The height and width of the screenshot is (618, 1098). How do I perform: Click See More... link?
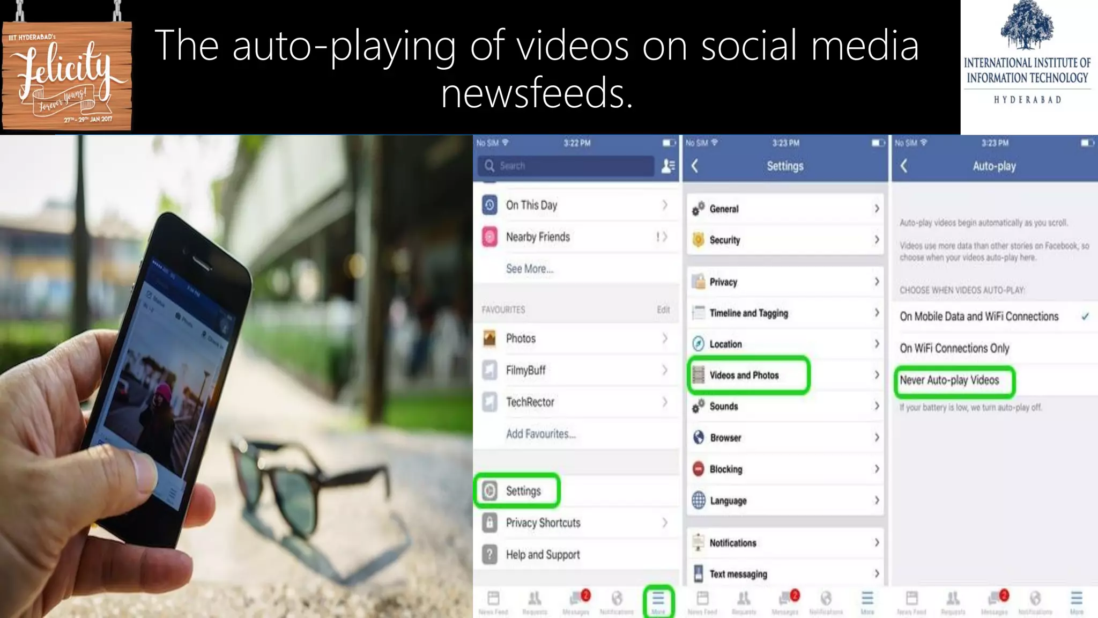tap(530, 269)
